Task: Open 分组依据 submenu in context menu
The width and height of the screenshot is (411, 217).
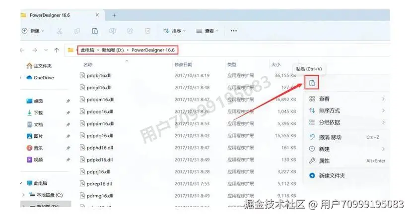Action: pyautogui.click(x=347, y=122)
